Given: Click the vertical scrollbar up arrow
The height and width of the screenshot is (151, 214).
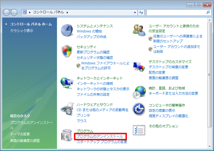Looking at the screenshot, I should pos(210,20).
